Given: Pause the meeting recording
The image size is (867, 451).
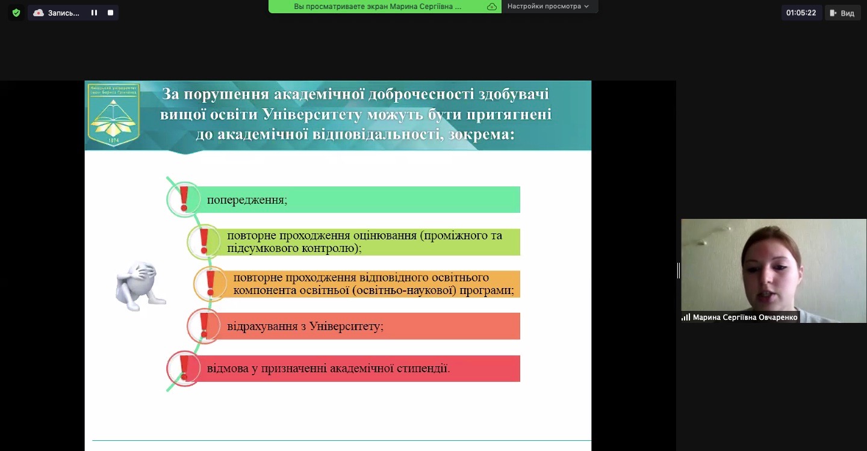Looking at the screenshot, I should [x=94, y=13].
